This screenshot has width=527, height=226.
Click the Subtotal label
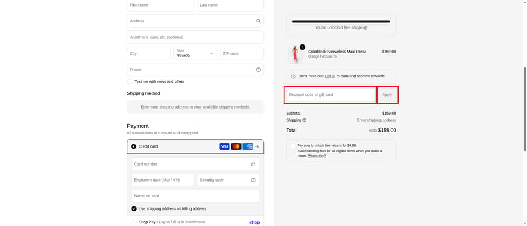(x=293, y=114)
